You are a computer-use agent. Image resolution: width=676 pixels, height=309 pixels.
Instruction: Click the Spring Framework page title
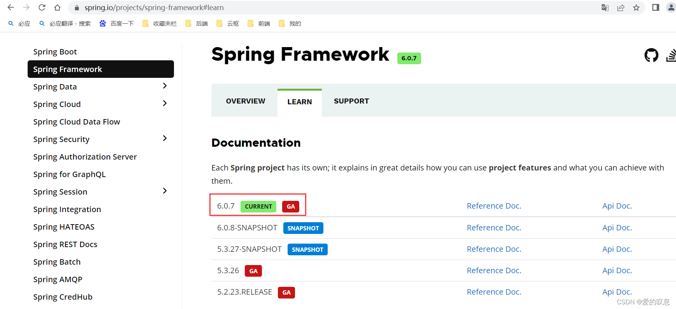pyautogui.click(x=300, y=54)
